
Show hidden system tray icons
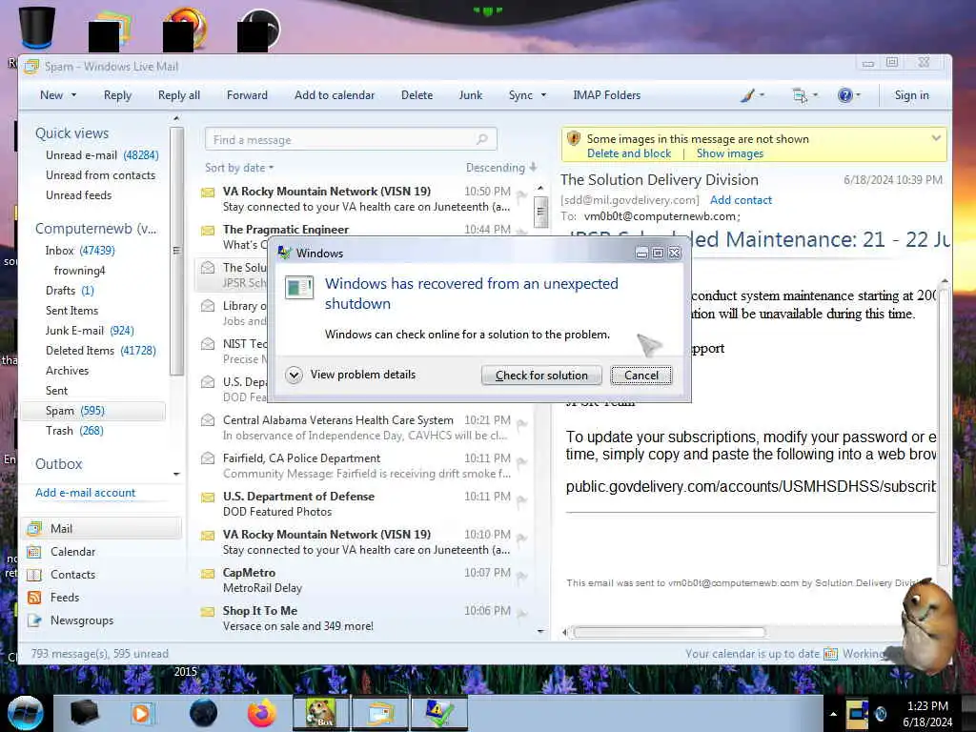pos(833,714)
